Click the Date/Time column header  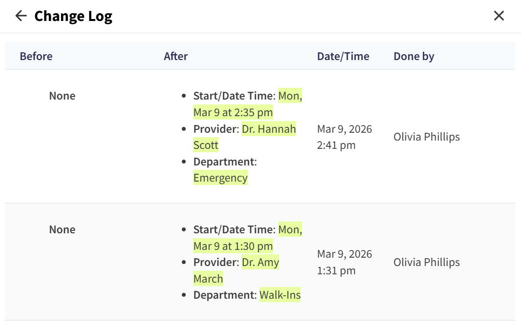click(x=343, y=56)
